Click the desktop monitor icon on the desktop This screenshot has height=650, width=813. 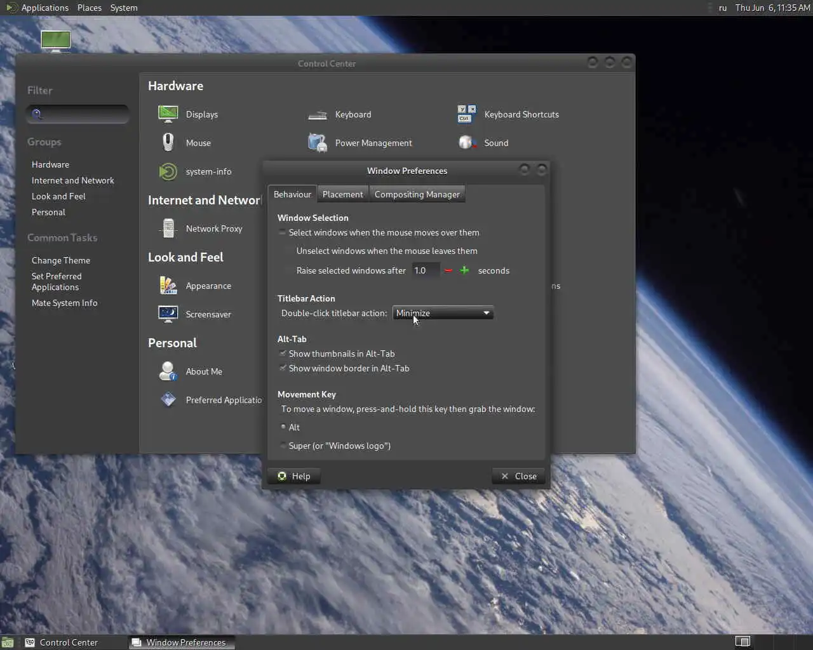click(x=56, y=41)
